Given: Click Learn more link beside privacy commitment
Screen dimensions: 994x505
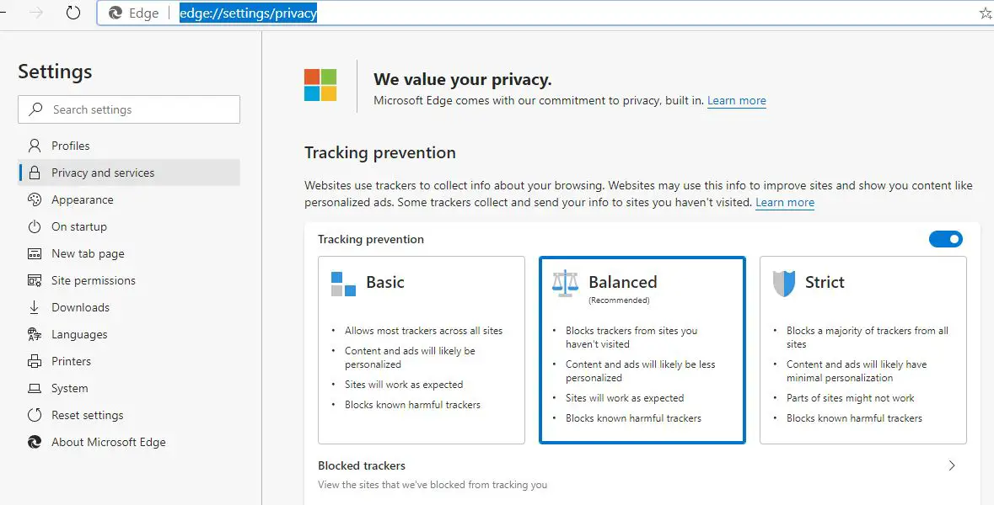Looking at the screenshot, I should (x=736, y=101).
